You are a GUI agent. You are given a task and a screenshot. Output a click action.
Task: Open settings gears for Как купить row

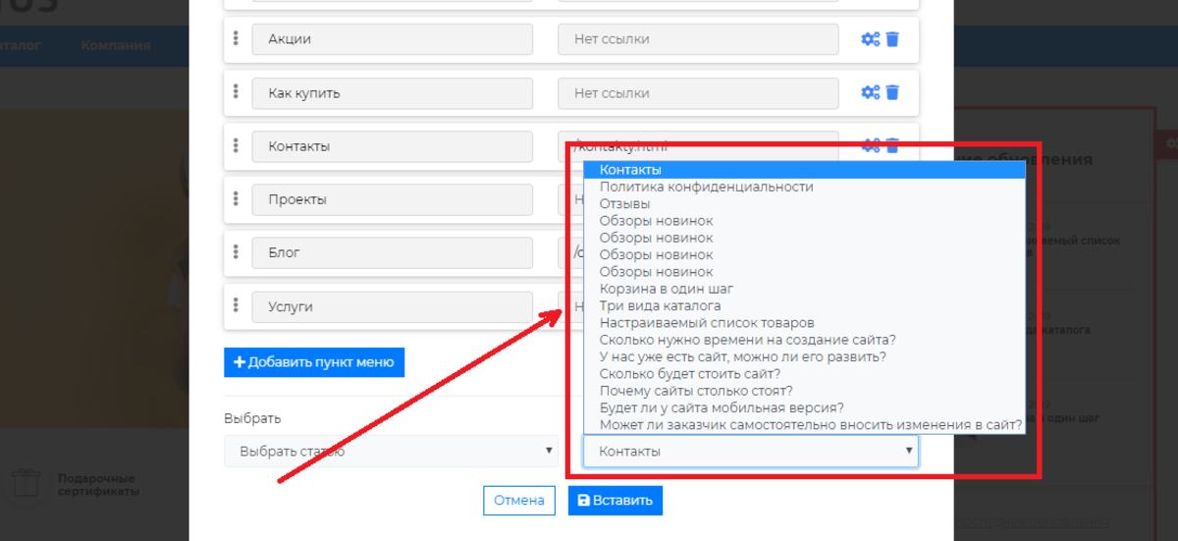870,92
